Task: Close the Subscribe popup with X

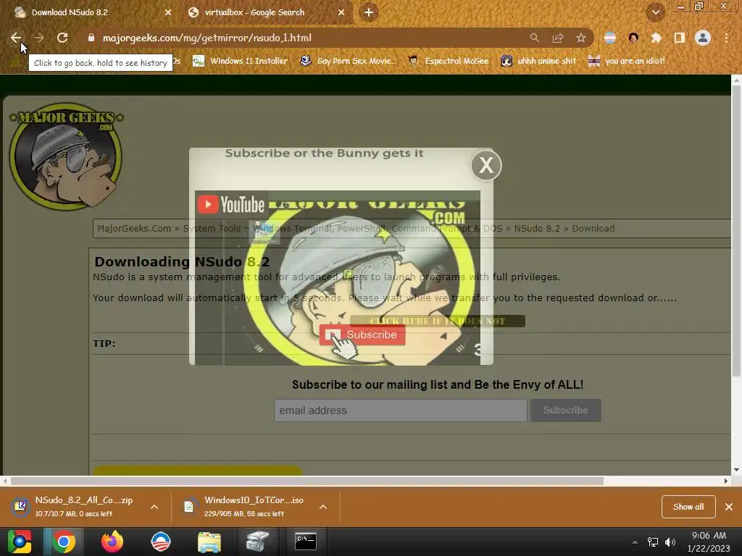Action: pyautogui.click(x=486, y=165)
